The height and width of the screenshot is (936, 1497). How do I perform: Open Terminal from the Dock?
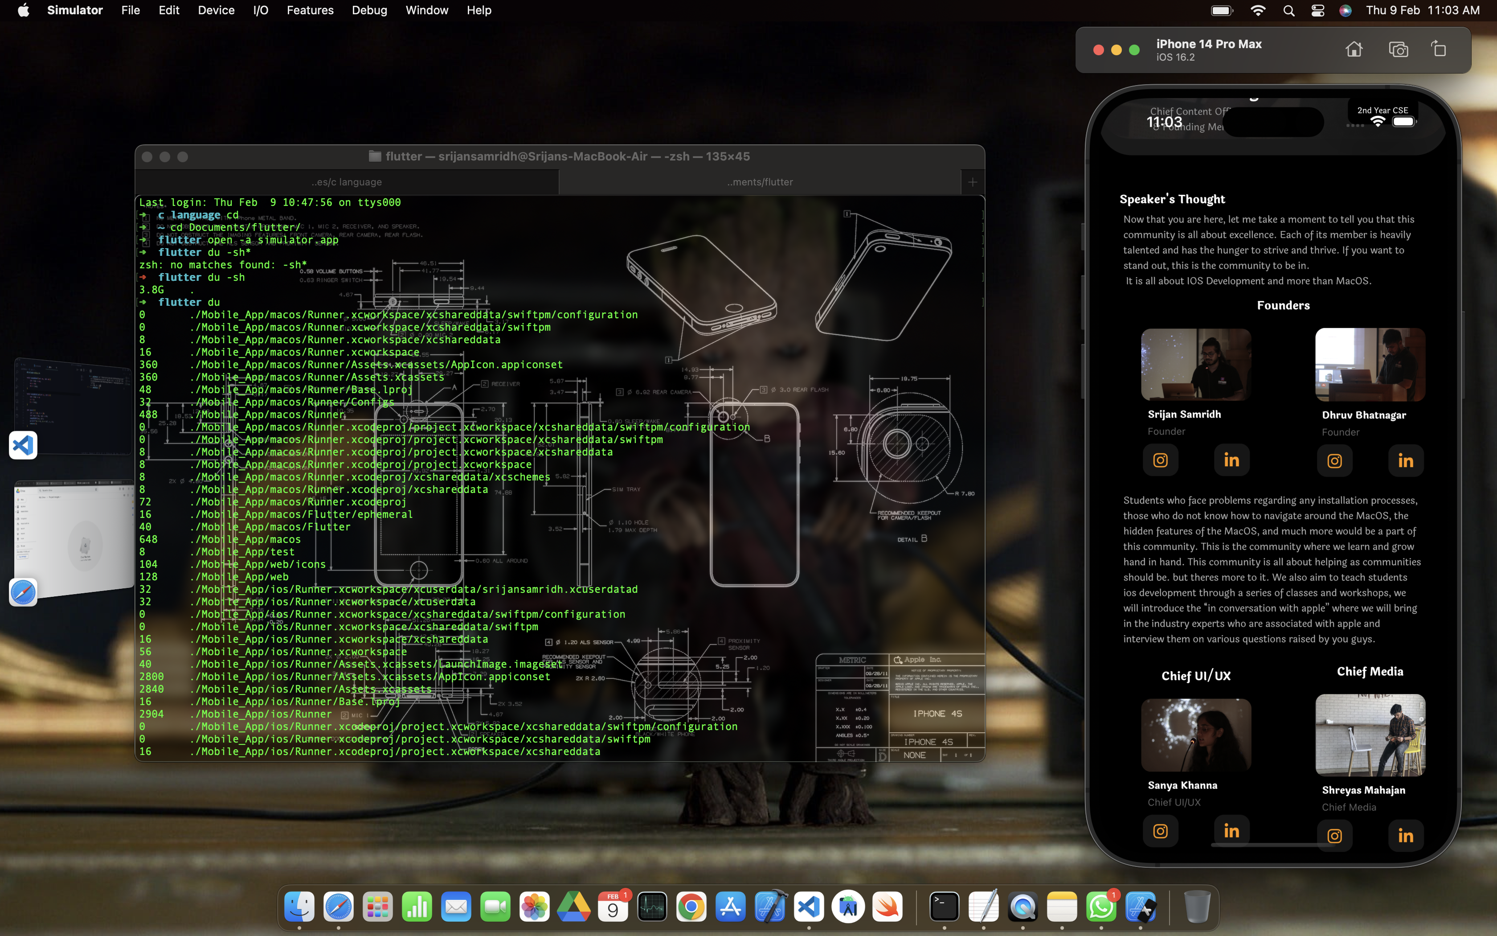tap(944, 907)
